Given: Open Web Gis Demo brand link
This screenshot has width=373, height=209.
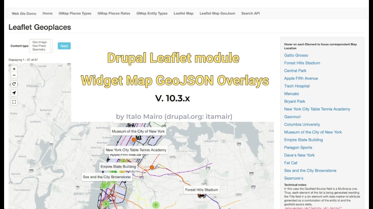Looking at the screenshot, I should pyautogui.click(x=24, y=13).
